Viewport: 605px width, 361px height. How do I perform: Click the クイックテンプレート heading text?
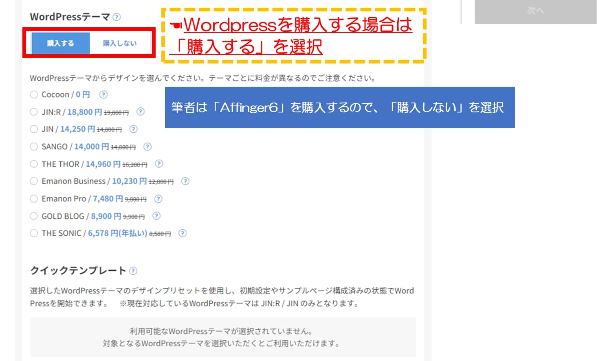click(78, 271)
